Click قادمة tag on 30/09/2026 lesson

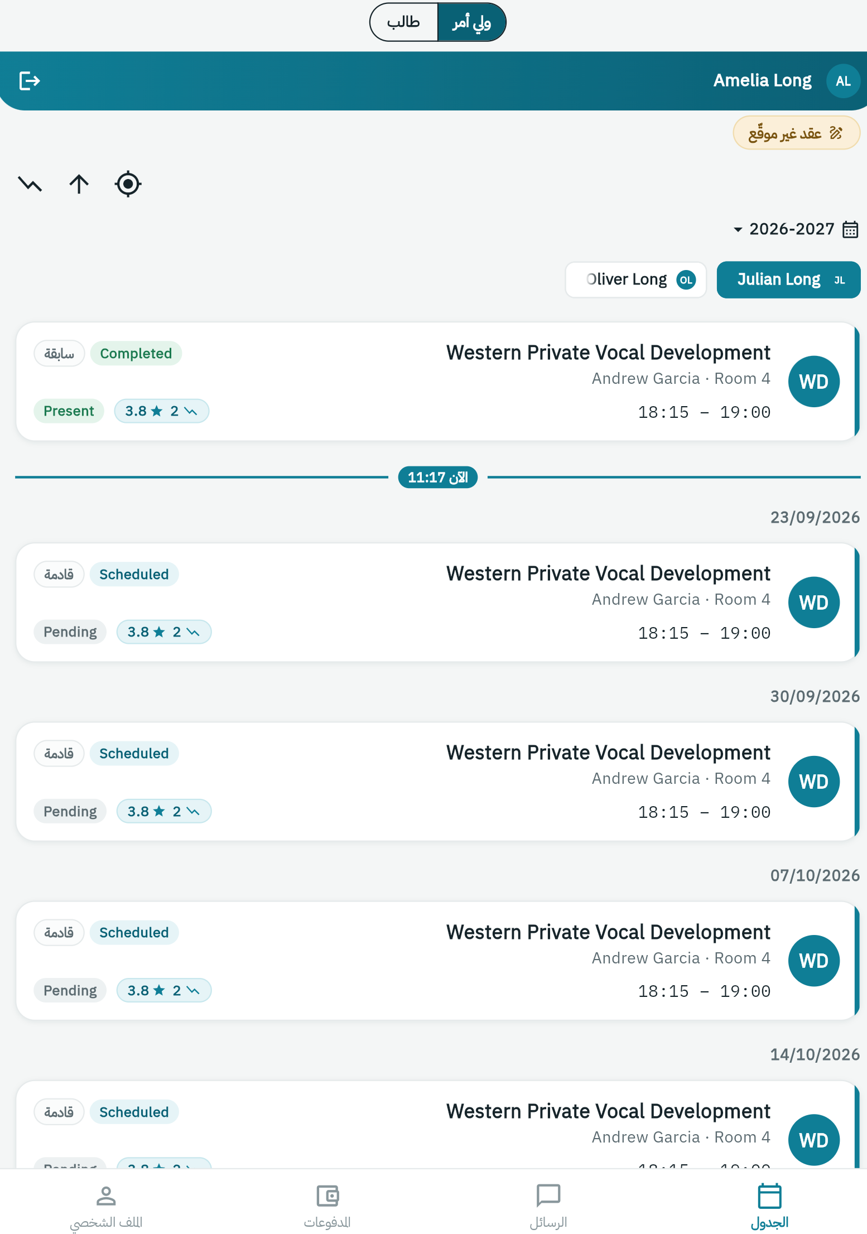pyautogui.click(x=59, y=754)
